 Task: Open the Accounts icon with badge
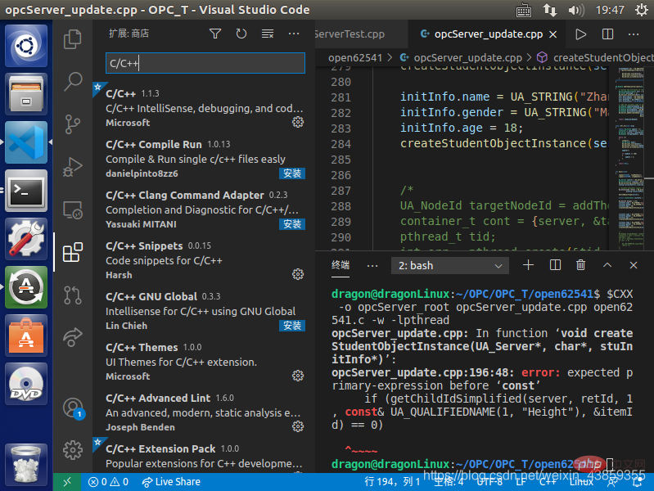pos(74,408)
